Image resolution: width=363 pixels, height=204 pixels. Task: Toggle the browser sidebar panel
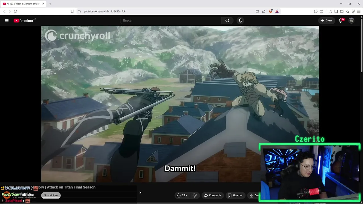[336, 11]
